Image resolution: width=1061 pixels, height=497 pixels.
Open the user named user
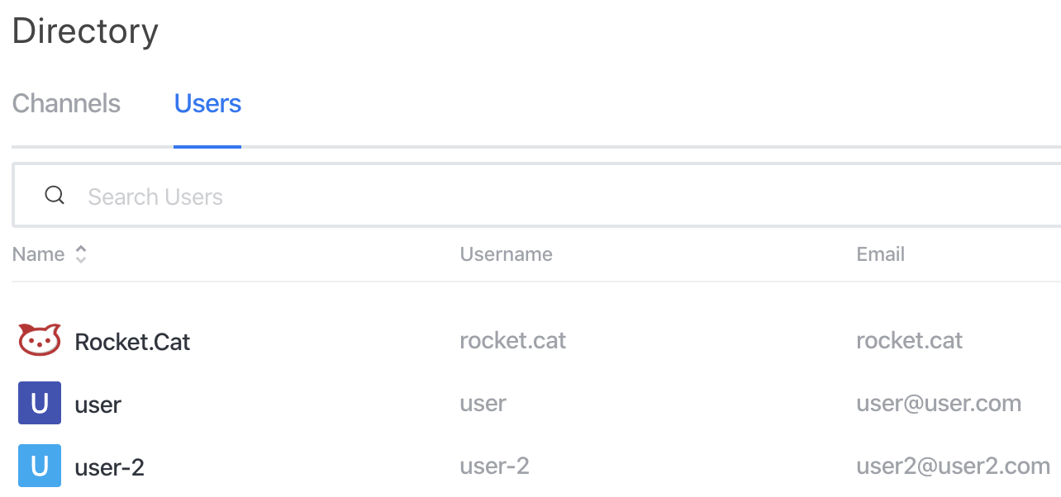pos(98,405)
